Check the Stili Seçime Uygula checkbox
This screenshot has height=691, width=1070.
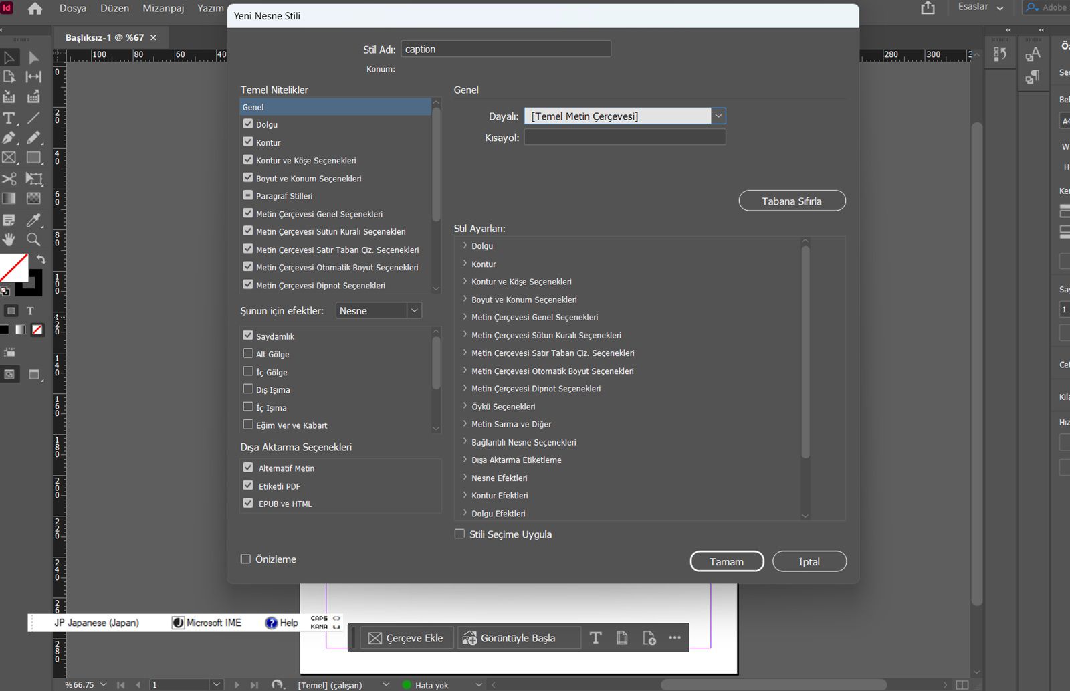coord(459,534)
